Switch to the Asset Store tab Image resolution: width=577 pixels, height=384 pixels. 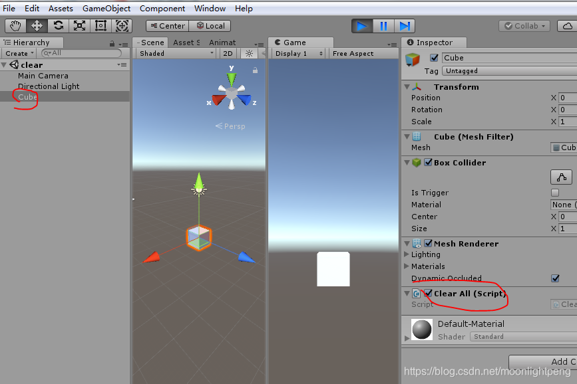(186, 43)
